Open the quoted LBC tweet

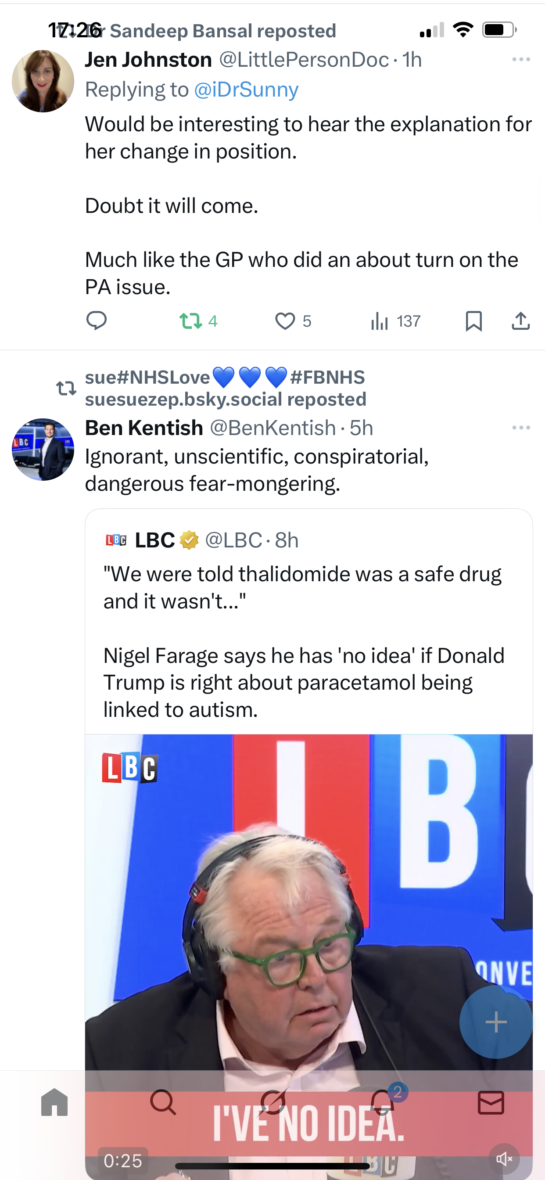click(302, 628)
